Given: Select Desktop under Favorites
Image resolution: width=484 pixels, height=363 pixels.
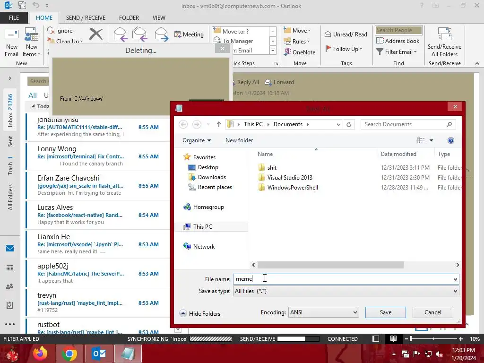Looking at the screenshot, I should (203, 167).
